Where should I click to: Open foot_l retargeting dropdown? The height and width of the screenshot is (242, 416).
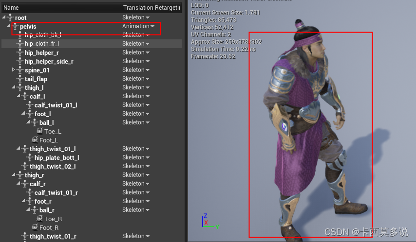136,114
